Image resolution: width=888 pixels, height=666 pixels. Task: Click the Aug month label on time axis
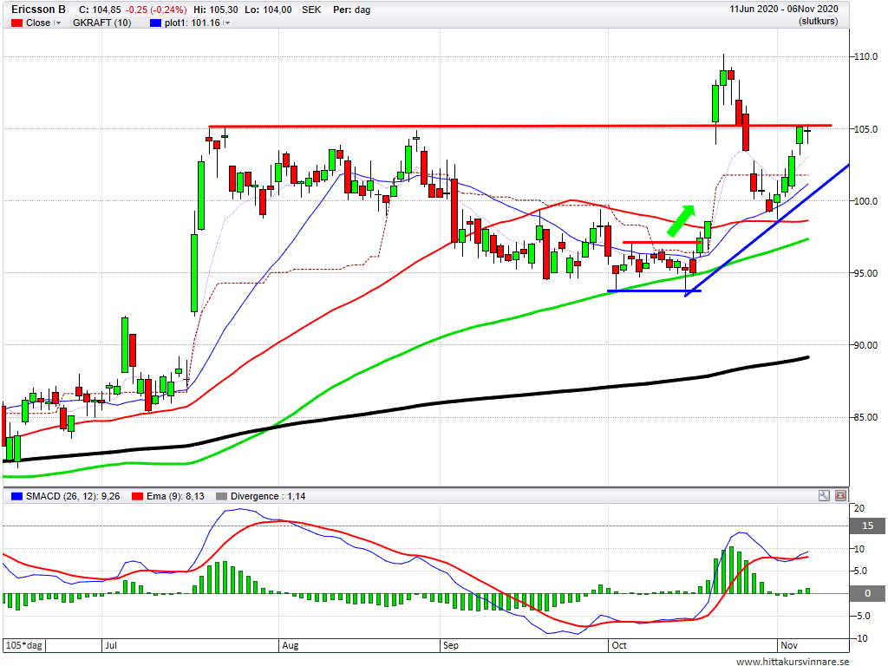[290, 645]
